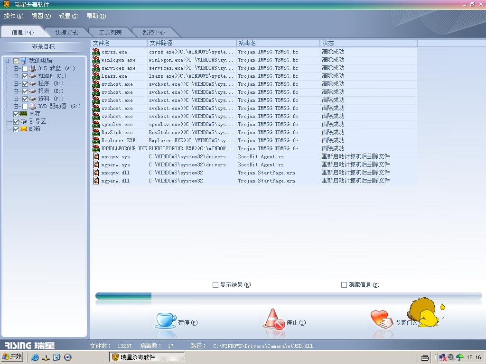This screenshot has width=486, height=364.
Task: Click the 停止(T) button label
Action: point(296,322)
